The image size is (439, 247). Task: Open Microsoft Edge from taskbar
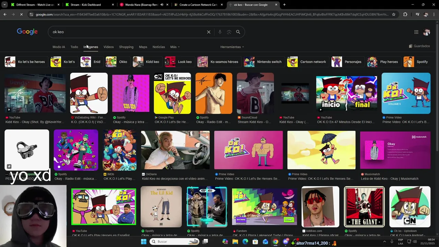point(245,242)
